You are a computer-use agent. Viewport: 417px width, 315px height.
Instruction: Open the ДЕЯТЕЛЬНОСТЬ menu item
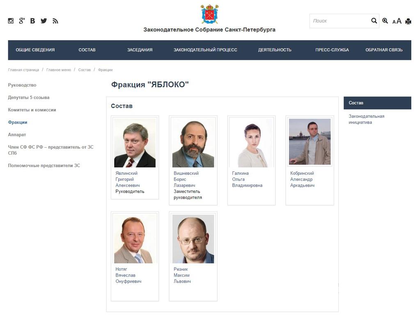(275, 50)
